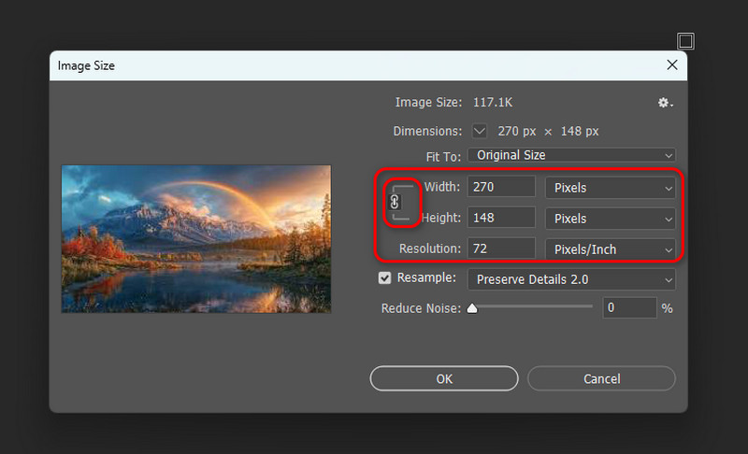Open the Height units Pixels dropdown

click(x=610, y=219)
